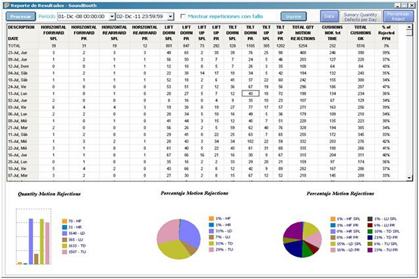Click the middle percentage pie chart
This screenshot has height=279, width=419.
click(178, 232)
